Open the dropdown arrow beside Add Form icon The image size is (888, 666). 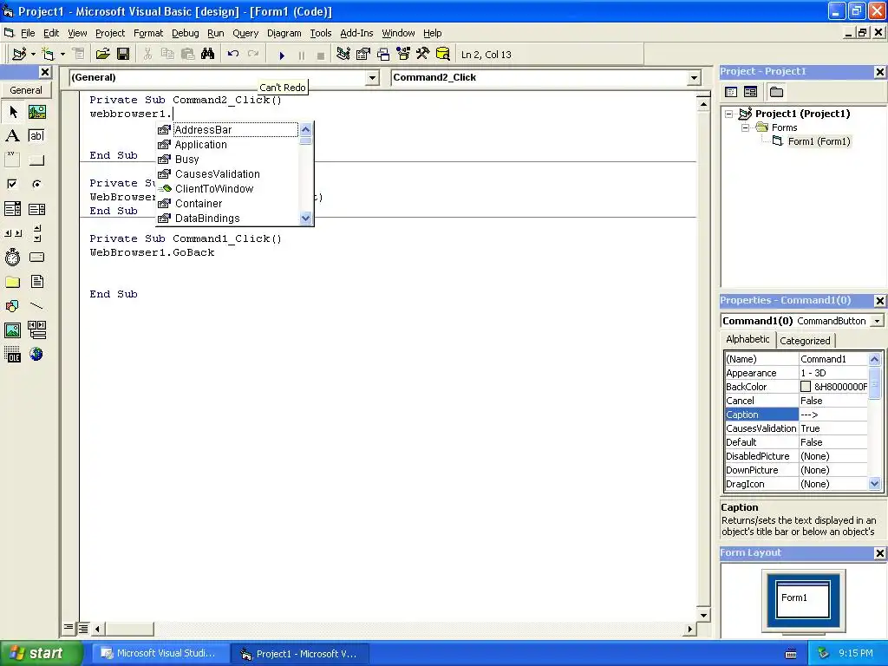[62, 54]
